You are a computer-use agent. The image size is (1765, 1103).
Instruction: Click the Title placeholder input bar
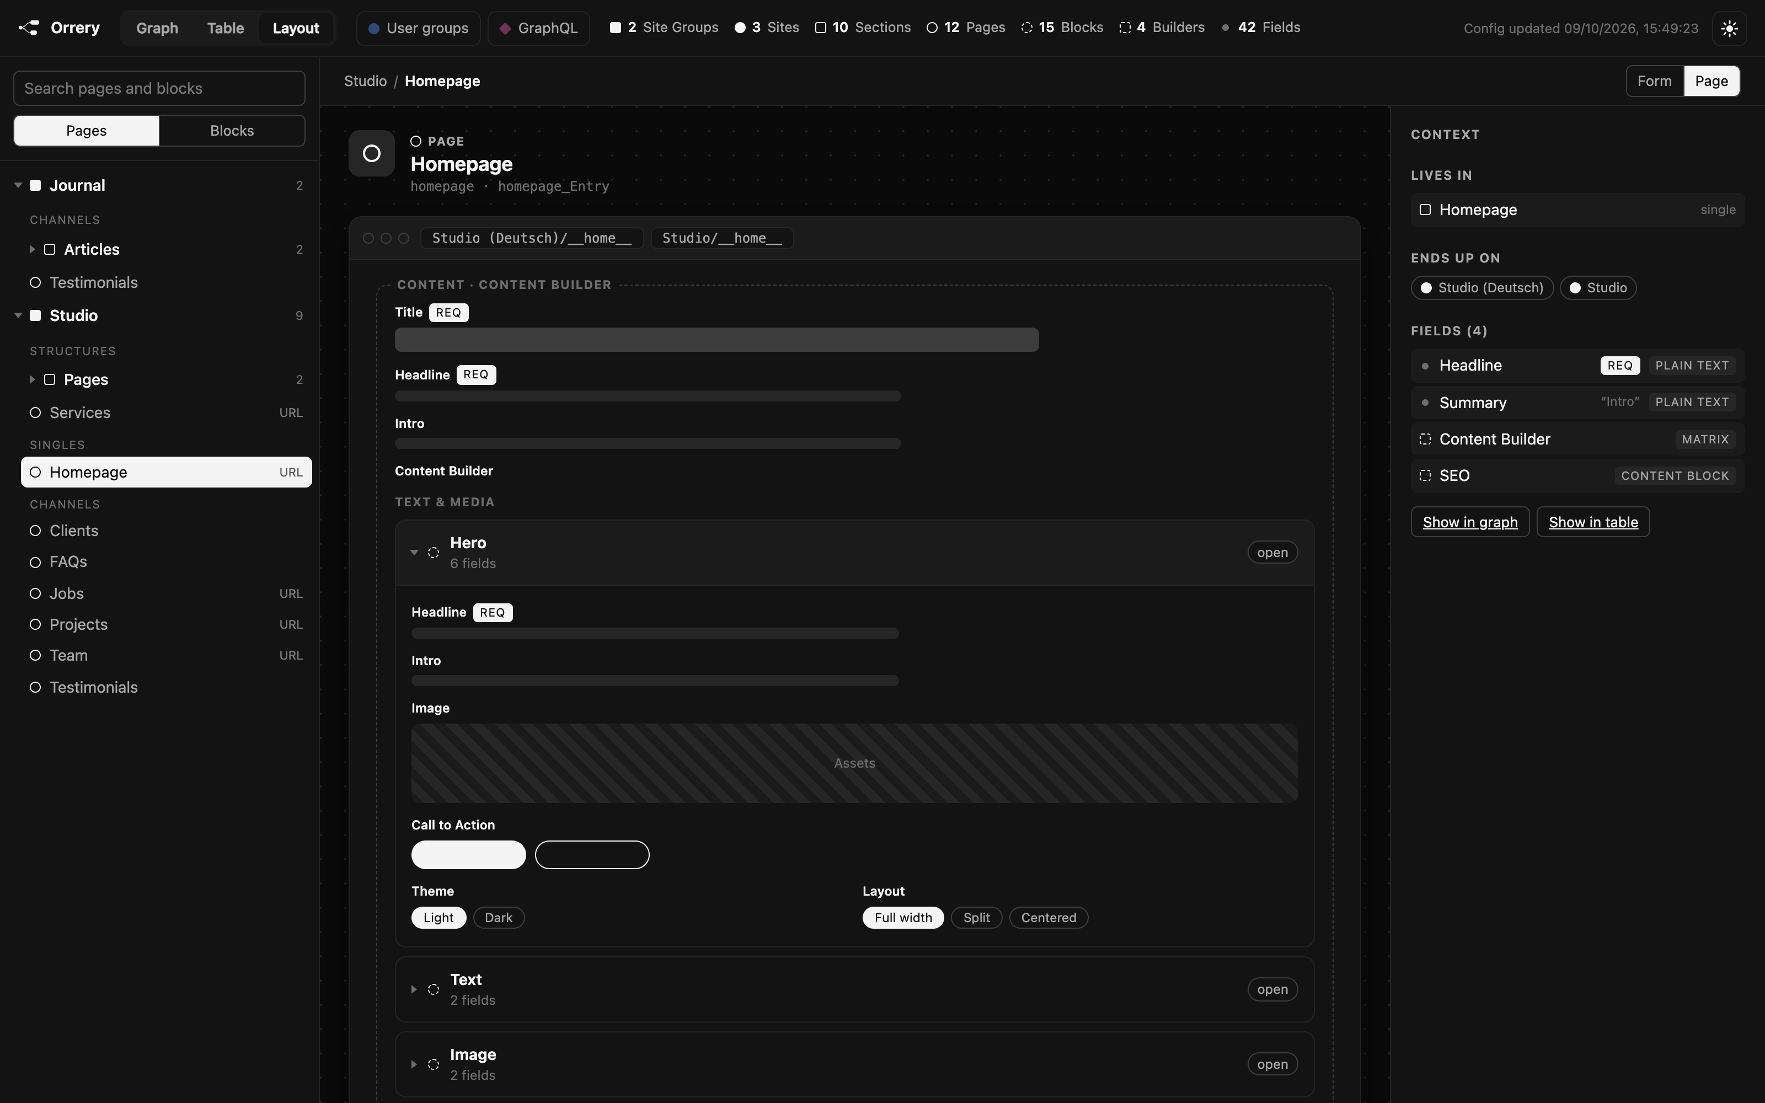pos(716,340)
